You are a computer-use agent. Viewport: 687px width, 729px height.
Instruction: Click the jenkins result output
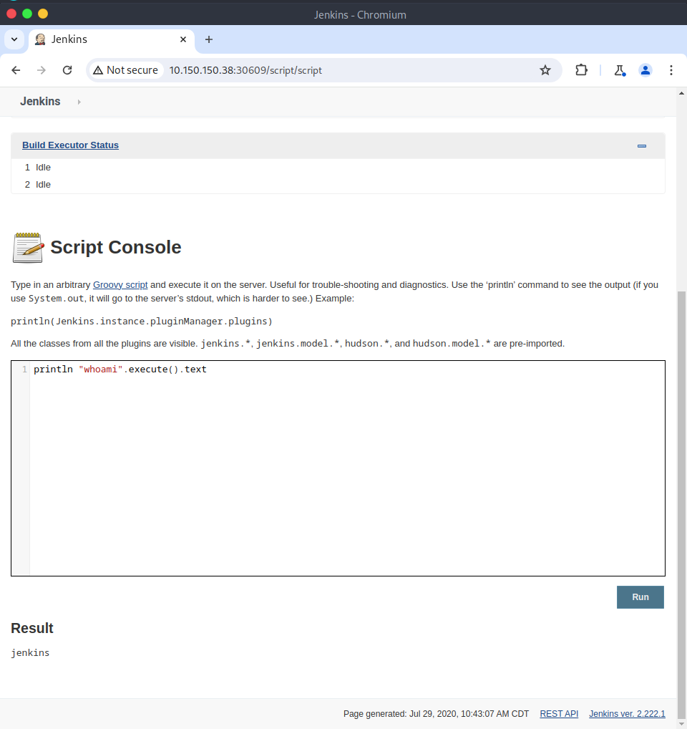click(x=30, y=653)
